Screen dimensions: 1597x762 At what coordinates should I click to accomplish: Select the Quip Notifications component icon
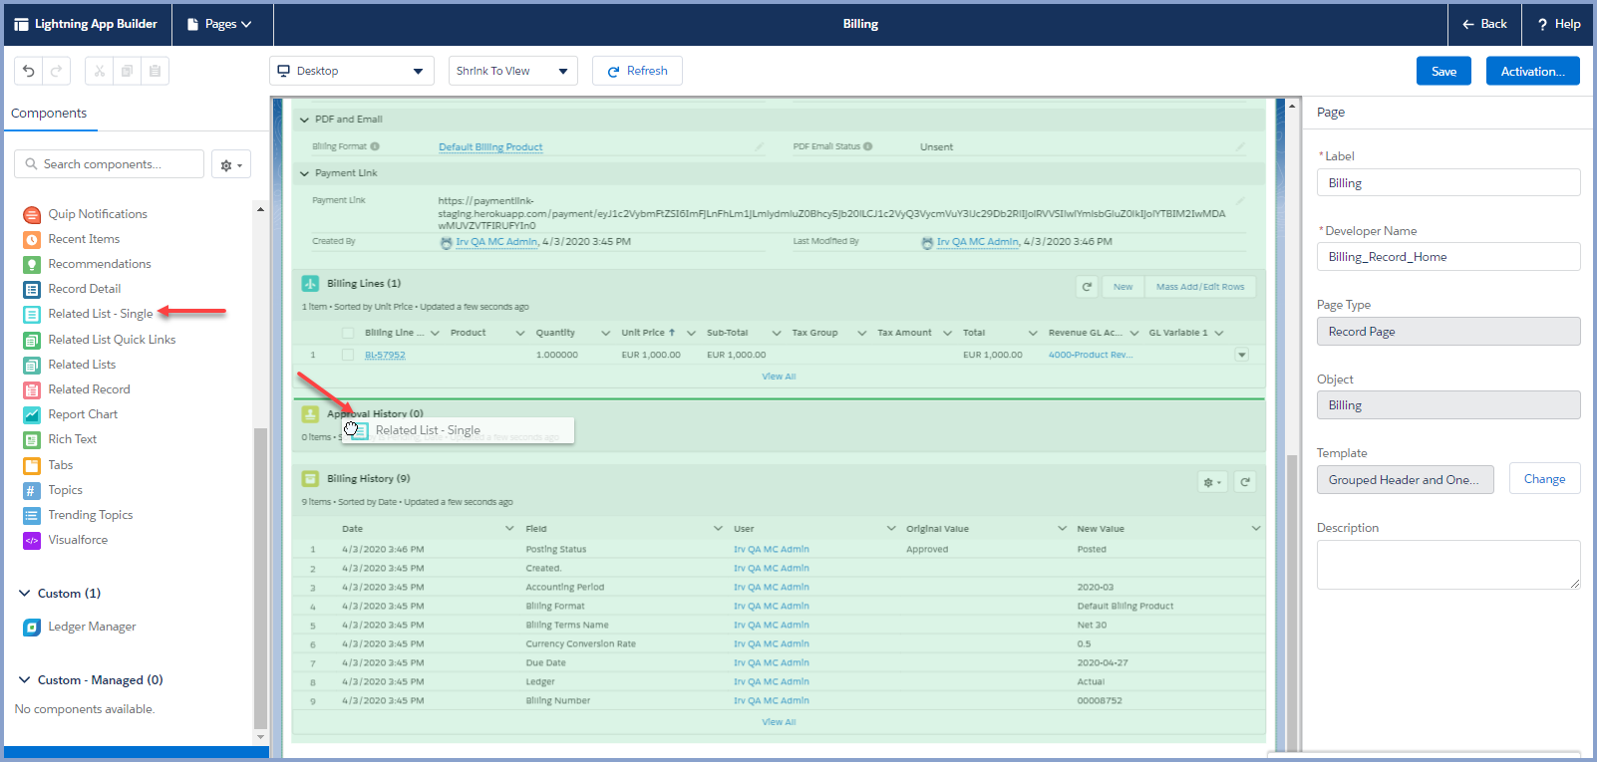tap(32, 214)
